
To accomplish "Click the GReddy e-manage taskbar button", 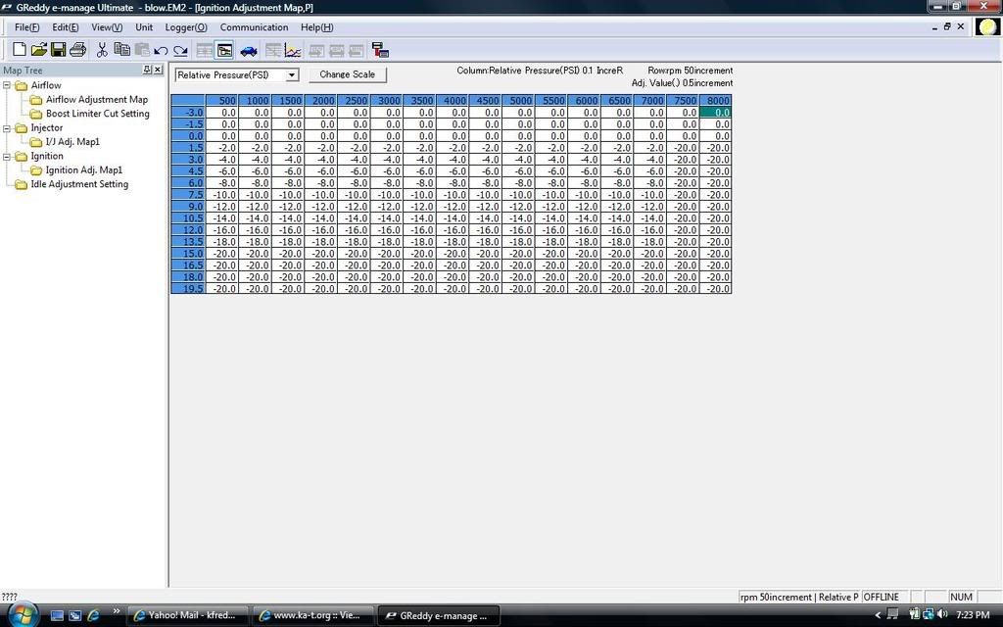I will (x=438, y=615).
